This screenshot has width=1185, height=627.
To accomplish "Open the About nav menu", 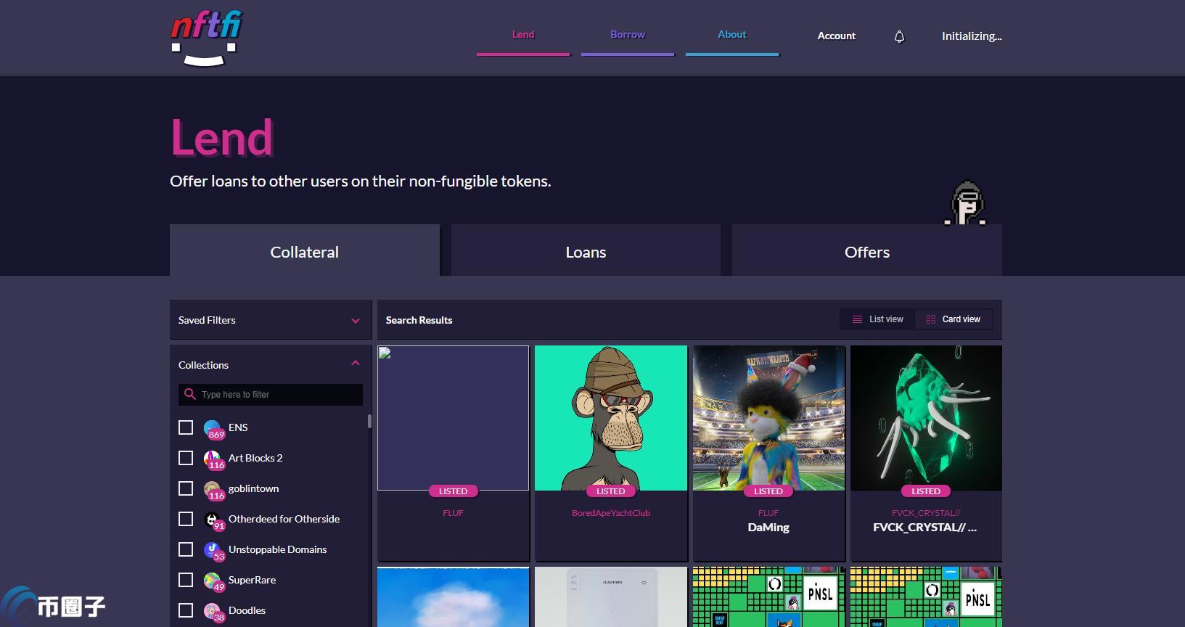I will coord(732,35).
